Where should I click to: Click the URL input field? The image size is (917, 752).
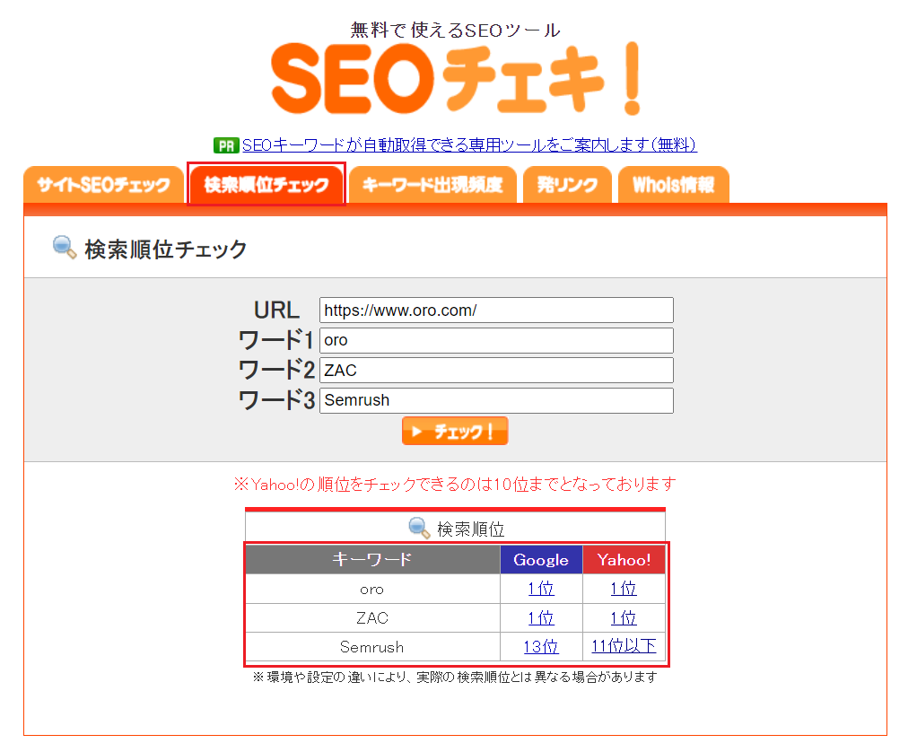pos(496,310)
